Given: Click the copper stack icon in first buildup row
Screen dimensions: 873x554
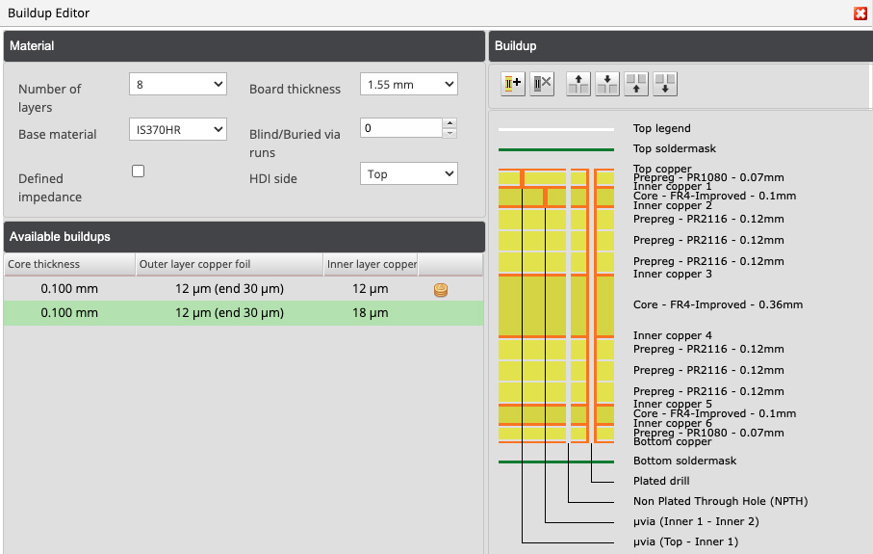Looking at the screenshot, I should tap(441, 289).
